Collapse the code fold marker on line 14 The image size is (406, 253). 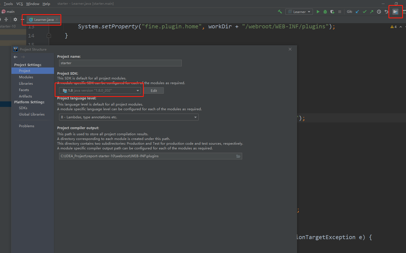[49, 36]
